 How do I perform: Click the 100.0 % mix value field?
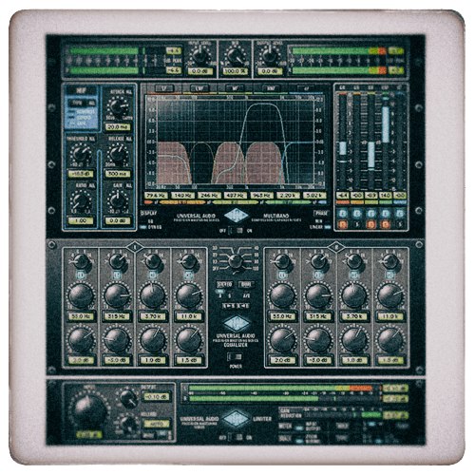point(236,71)
